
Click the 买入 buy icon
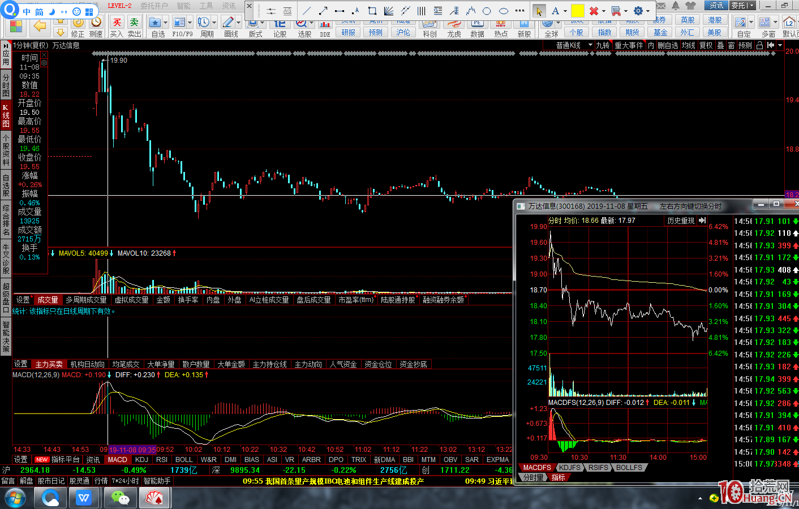pos(117,27)
